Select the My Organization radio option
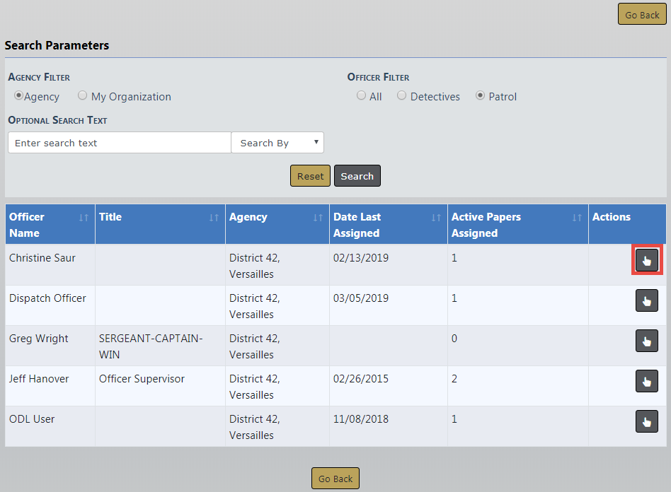The width and height of the screenshot is (671, 492). (x=83, y=95)
